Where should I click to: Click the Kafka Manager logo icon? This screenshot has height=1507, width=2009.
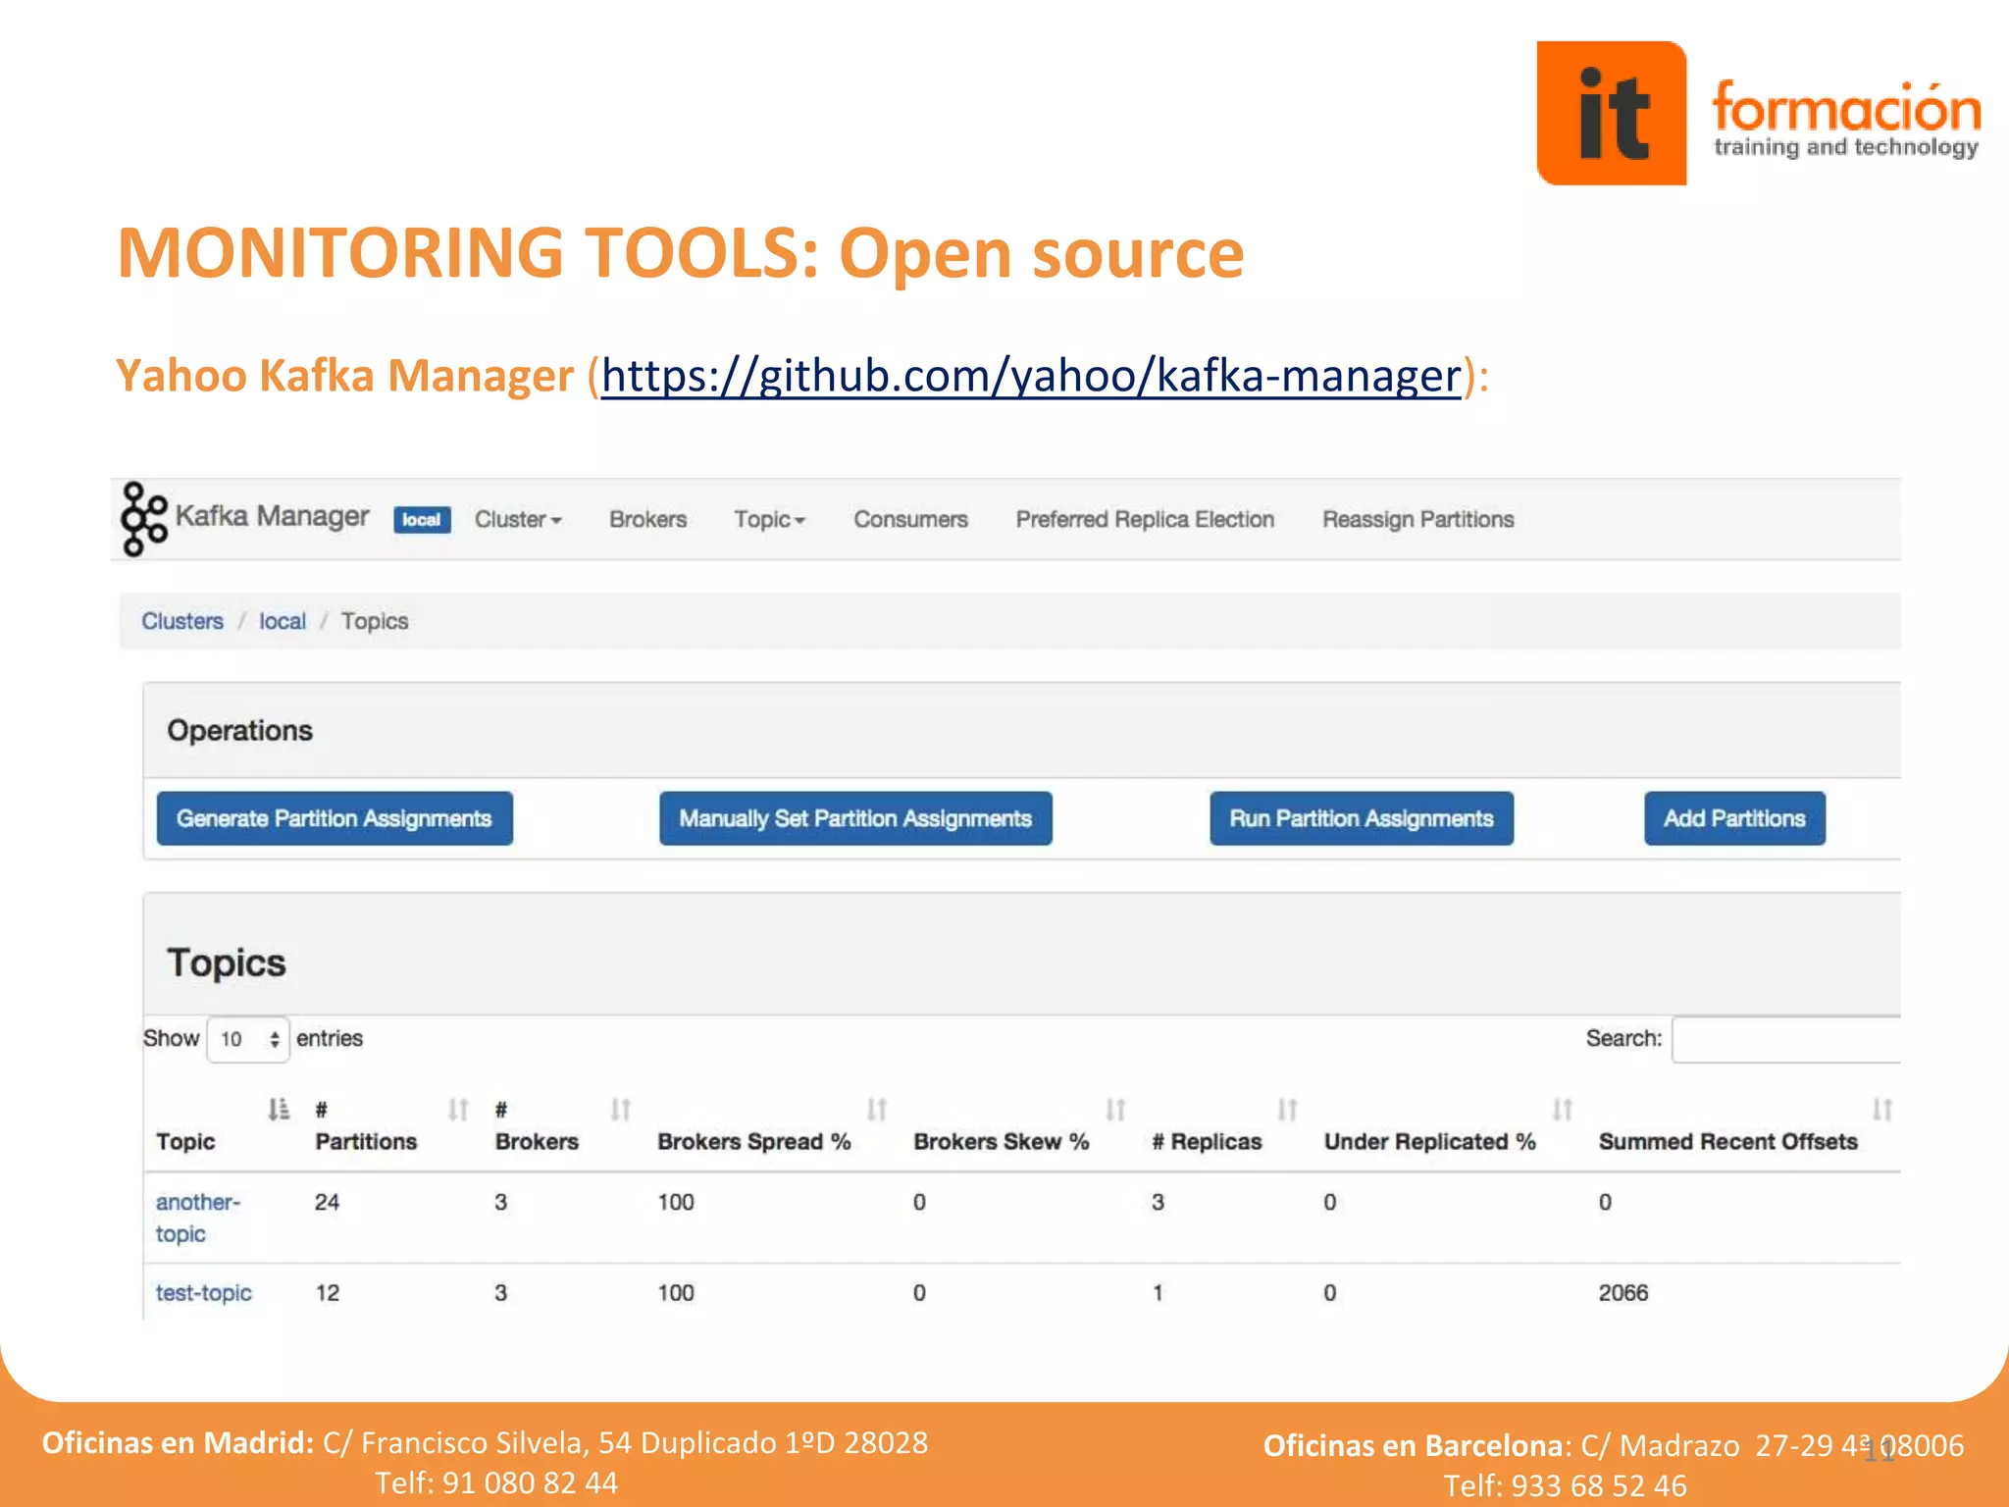[x=143, y=518]
